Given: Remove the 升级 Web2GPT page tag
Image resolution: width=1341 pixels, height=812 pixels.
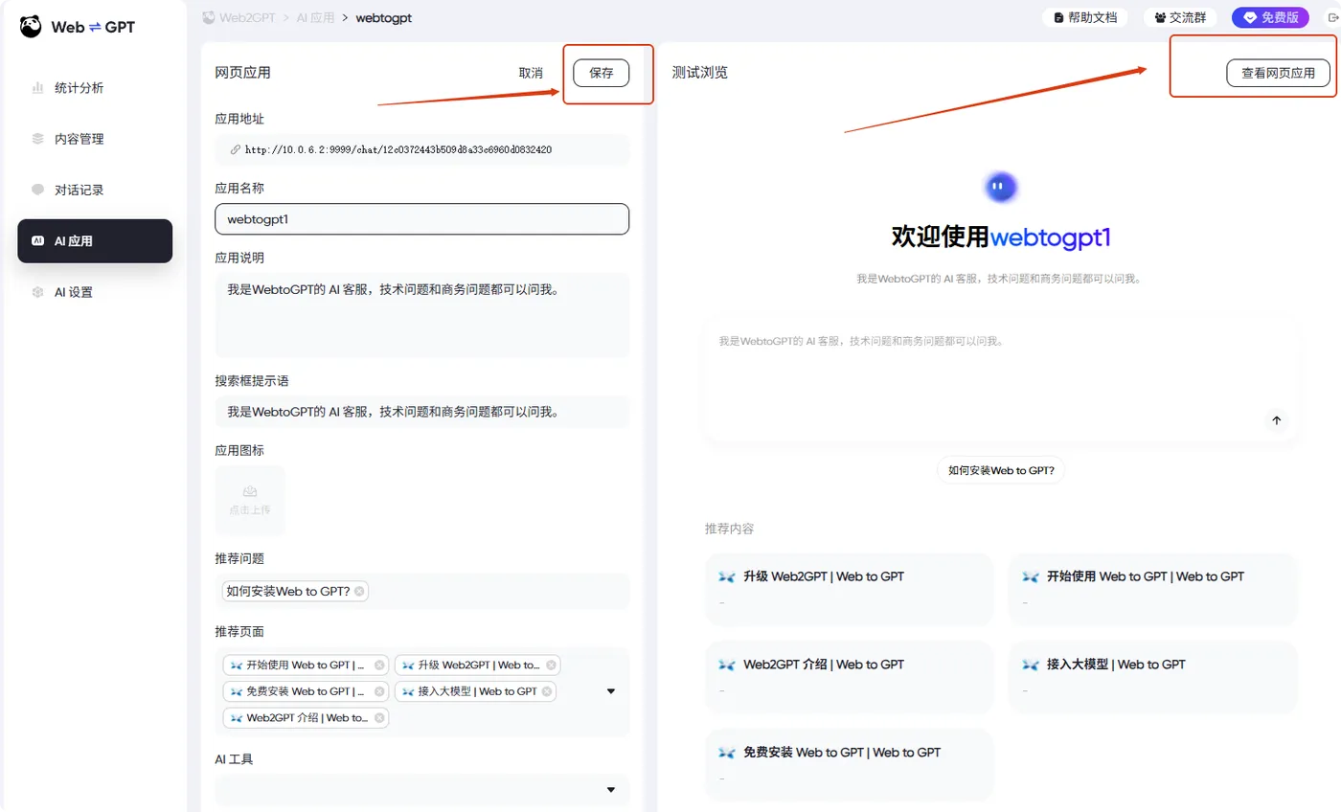Looking at the screenshot, I should click(551, 665).
